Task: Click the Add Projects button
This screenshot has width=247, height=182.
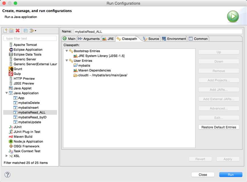Action: click(219, 80)
